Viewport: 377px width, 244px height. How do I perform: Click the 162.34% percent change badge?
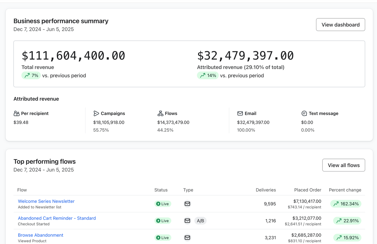(346, 204)
